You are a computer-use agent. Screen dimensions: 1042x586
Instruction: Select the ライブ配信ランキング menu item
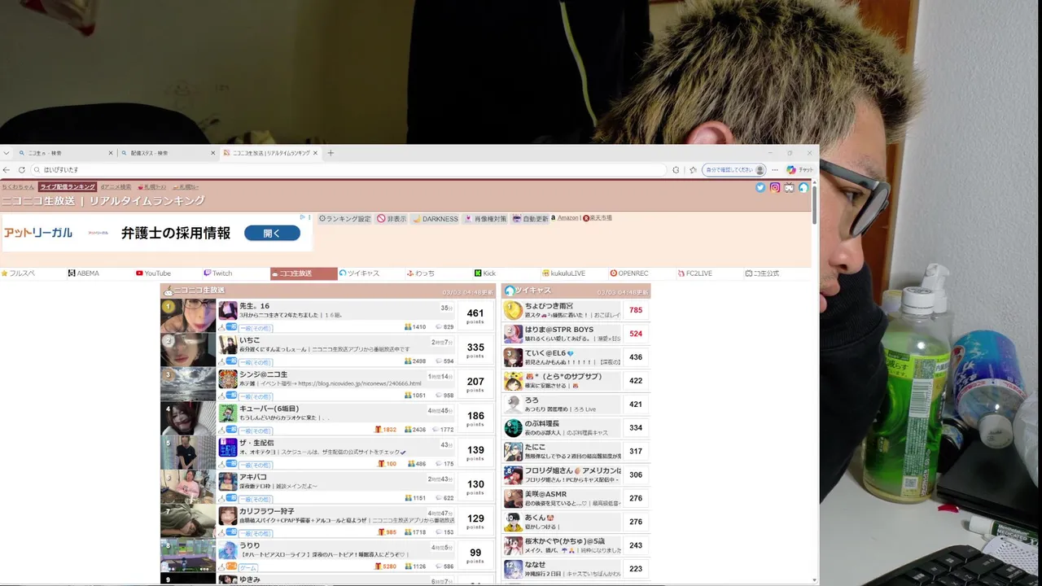click(68, 187)
